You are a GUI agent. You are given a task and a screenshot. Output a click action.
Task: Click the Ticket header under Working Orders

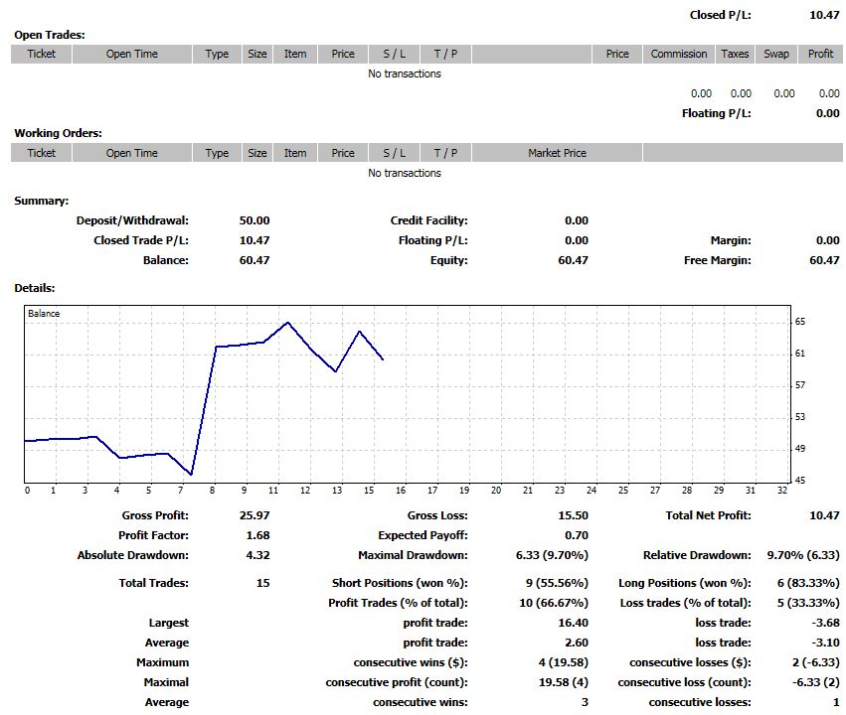(42, 153)
